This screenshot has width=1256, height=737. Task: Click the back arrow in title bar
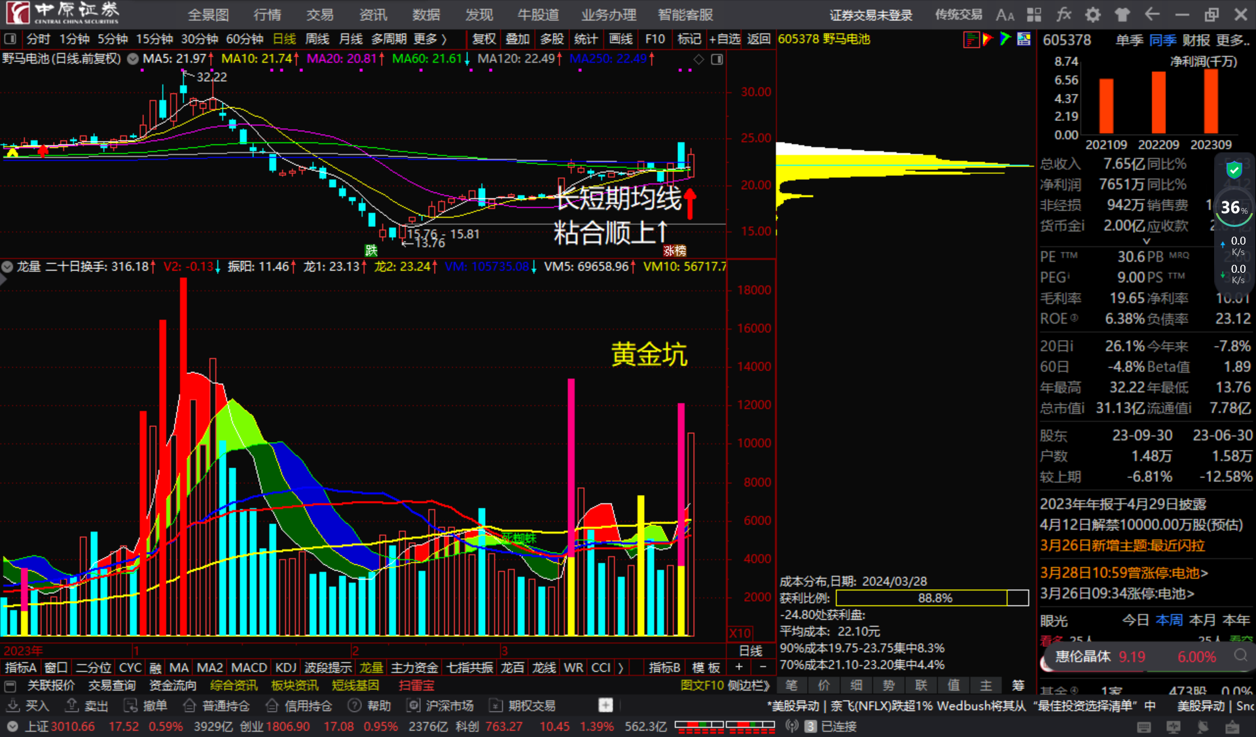(1152, 14)
